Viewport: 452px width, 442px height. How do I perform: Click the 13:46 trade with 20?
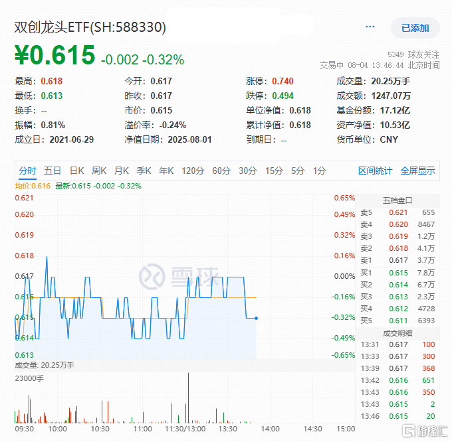(397, 416)
